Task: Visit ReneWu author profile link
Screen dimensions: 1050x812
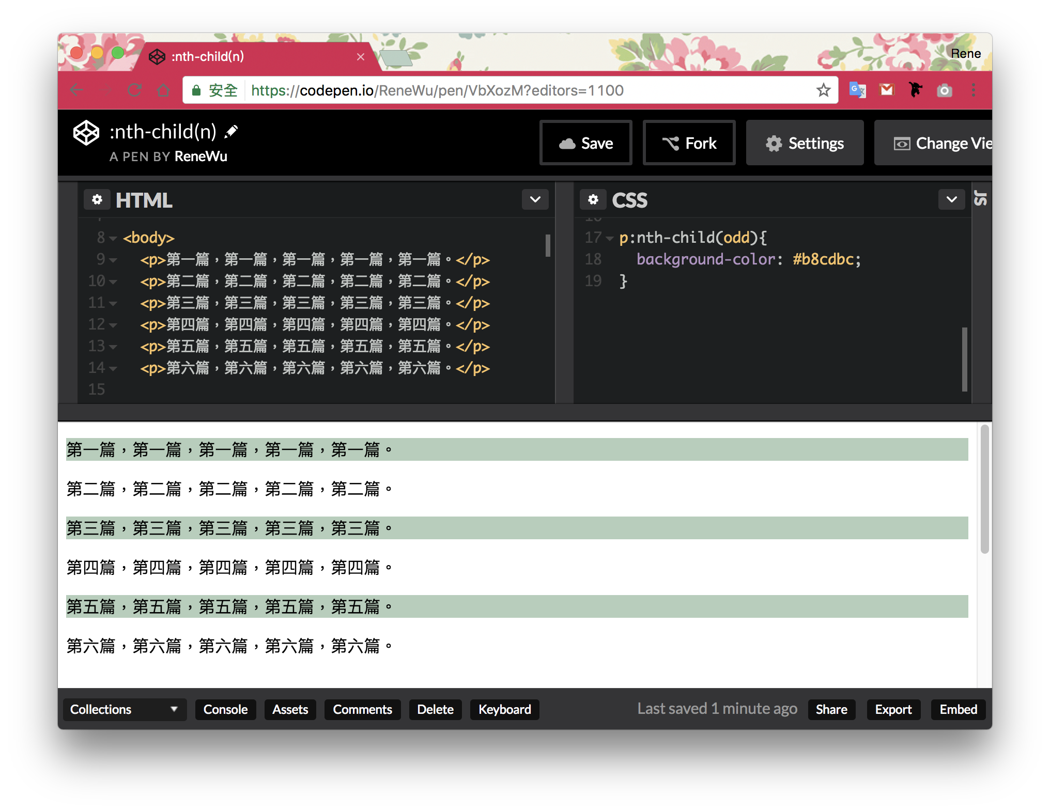Action: (201, 157)
